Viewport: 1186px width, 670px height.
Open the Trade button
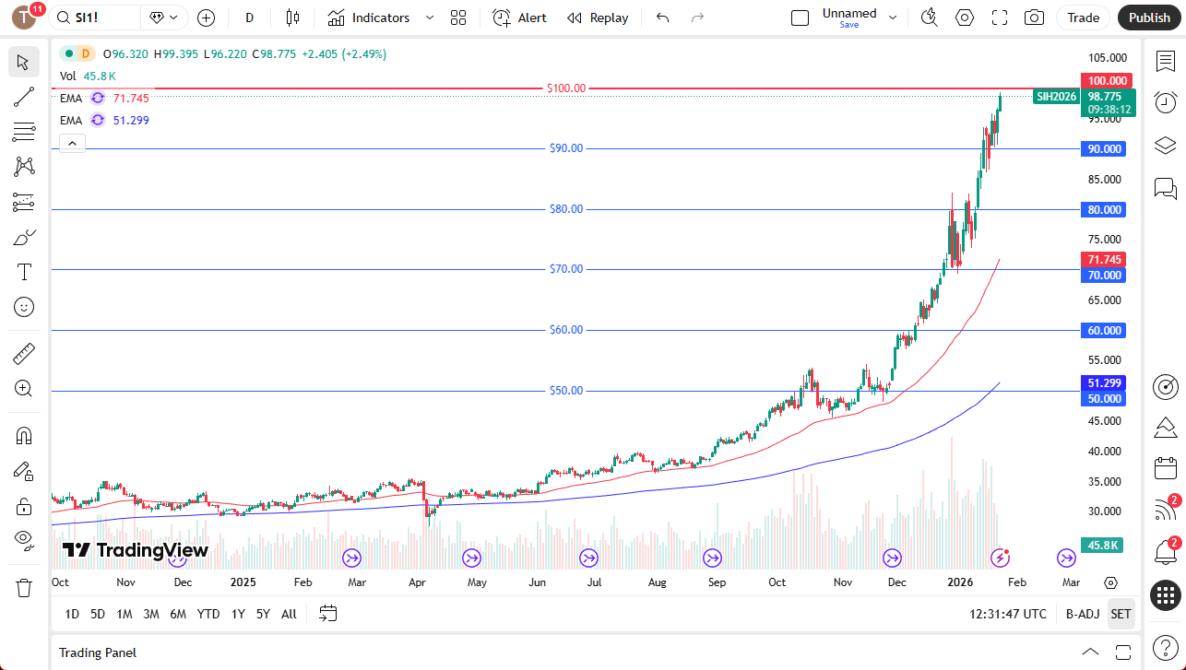pos(1084,18)
